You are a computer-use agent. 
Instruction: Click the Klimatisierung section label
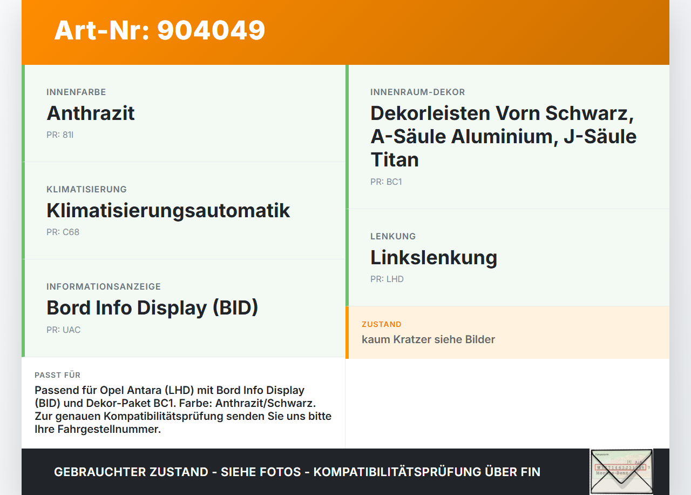[86, 190]
